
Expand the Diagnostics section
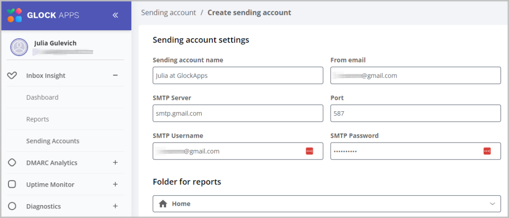(115, 206)
